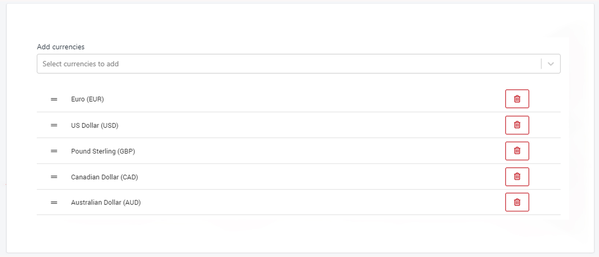Click the Add currencies heading label

point(61,47)
